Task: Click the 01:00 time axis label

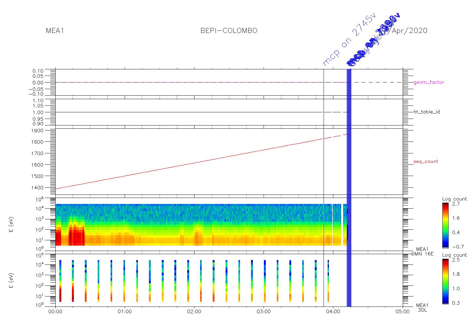Action: (x=125, y=312)
